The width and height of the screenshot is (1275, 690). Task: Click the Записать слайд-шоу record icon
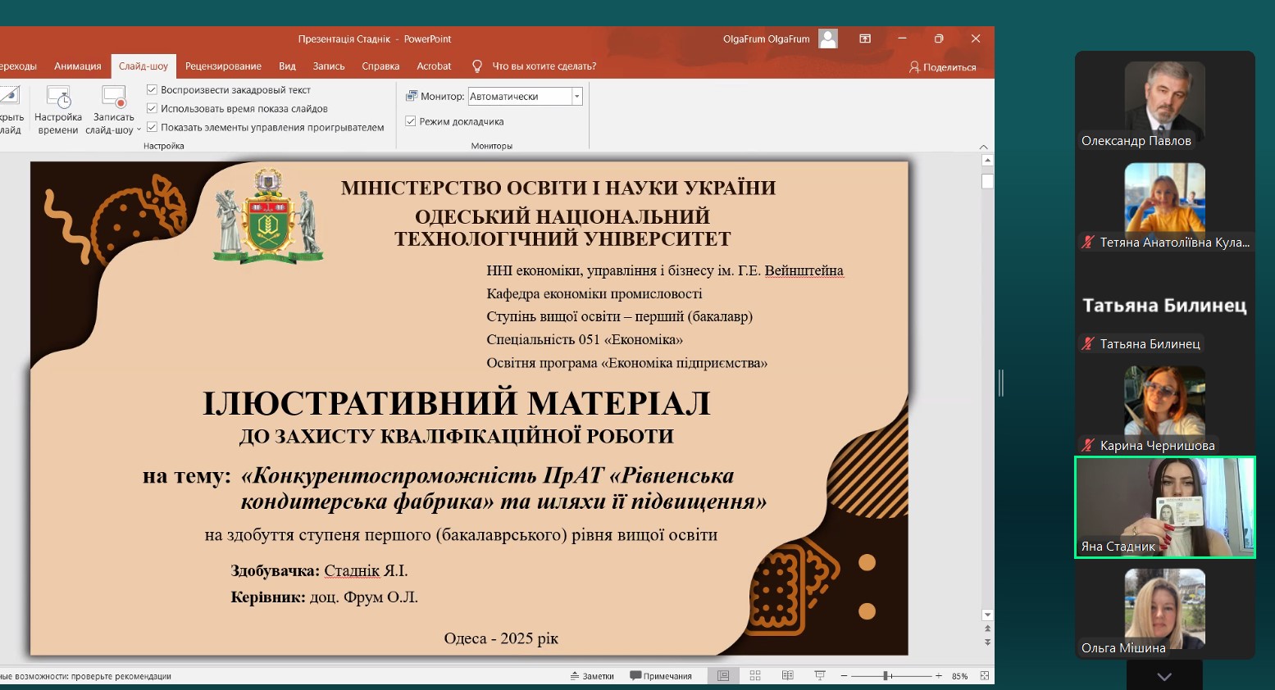tap(113, 98)
